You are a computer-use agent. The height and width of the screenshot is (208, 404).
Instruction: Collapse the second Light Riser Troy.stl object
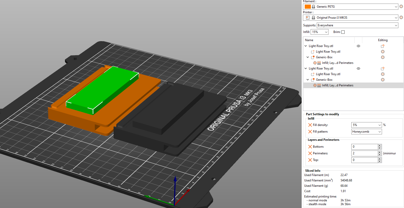[x=305, y=68]
